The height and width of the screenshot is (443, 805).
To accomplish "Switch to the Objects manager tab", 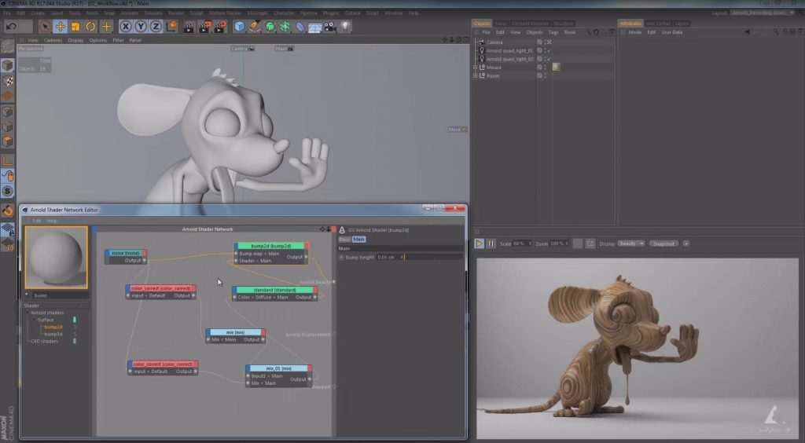I will 482,24.
